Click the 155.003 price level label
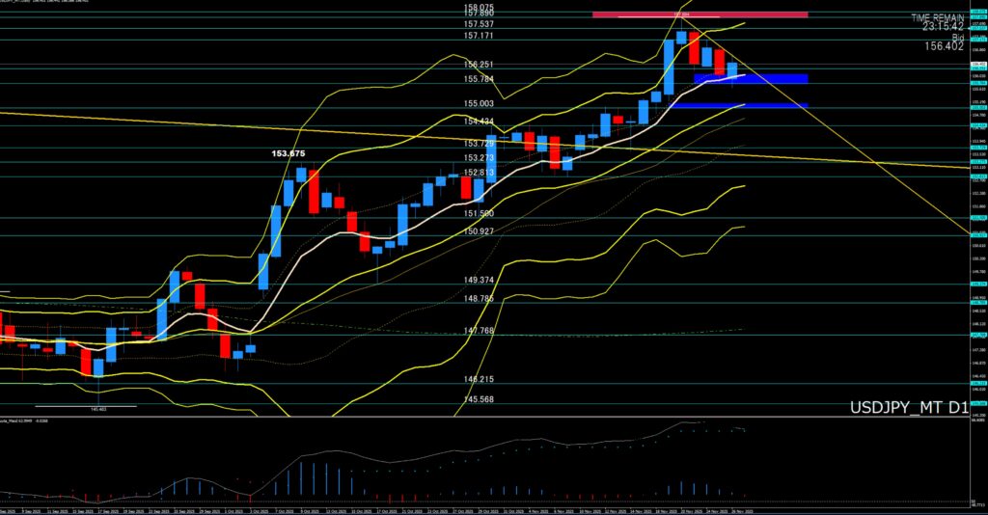Viewport: 988px width, 515px height. coord(480,103)
